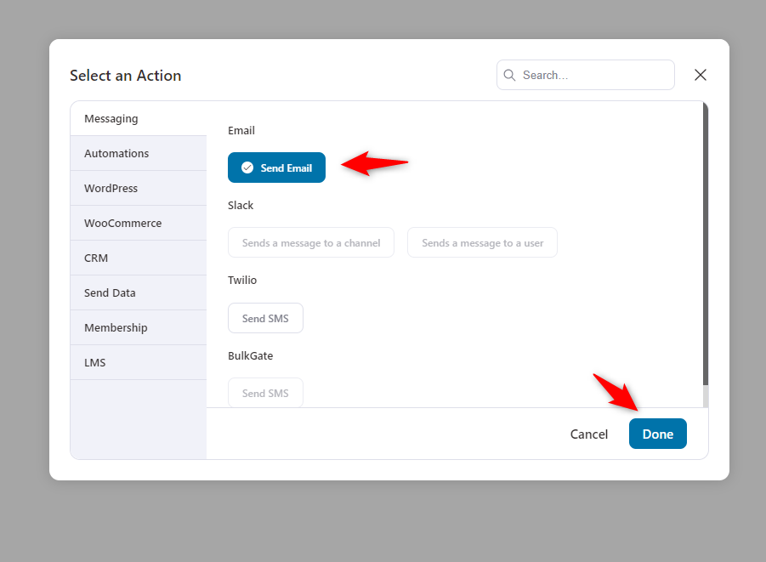Click the Slack section heading

click(241, 205)
